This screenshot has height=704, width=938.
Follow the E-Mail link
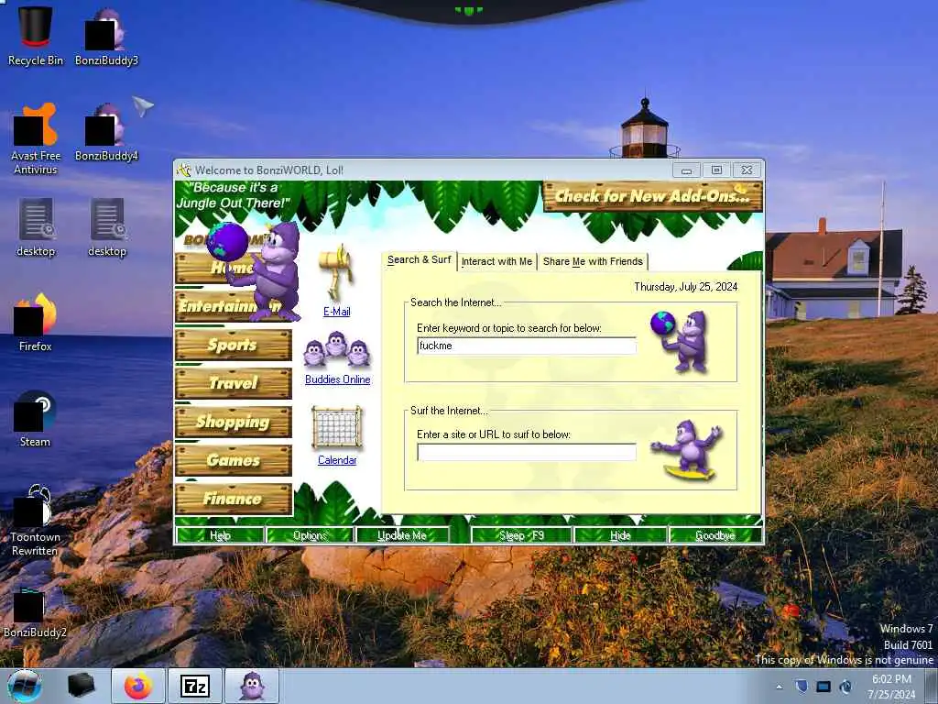point(337,312)
